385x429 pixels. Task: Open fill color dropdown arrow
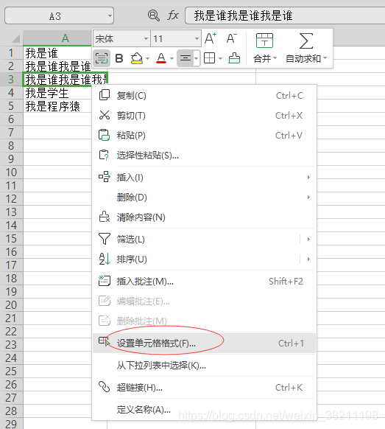(x=147, y=58)
